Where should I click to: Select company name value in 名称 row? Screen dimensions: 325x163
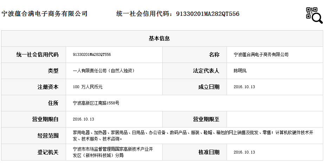(261, 55)
